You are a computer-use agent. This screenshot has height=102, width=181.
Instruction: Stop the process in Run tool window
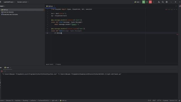click(2, 71)
